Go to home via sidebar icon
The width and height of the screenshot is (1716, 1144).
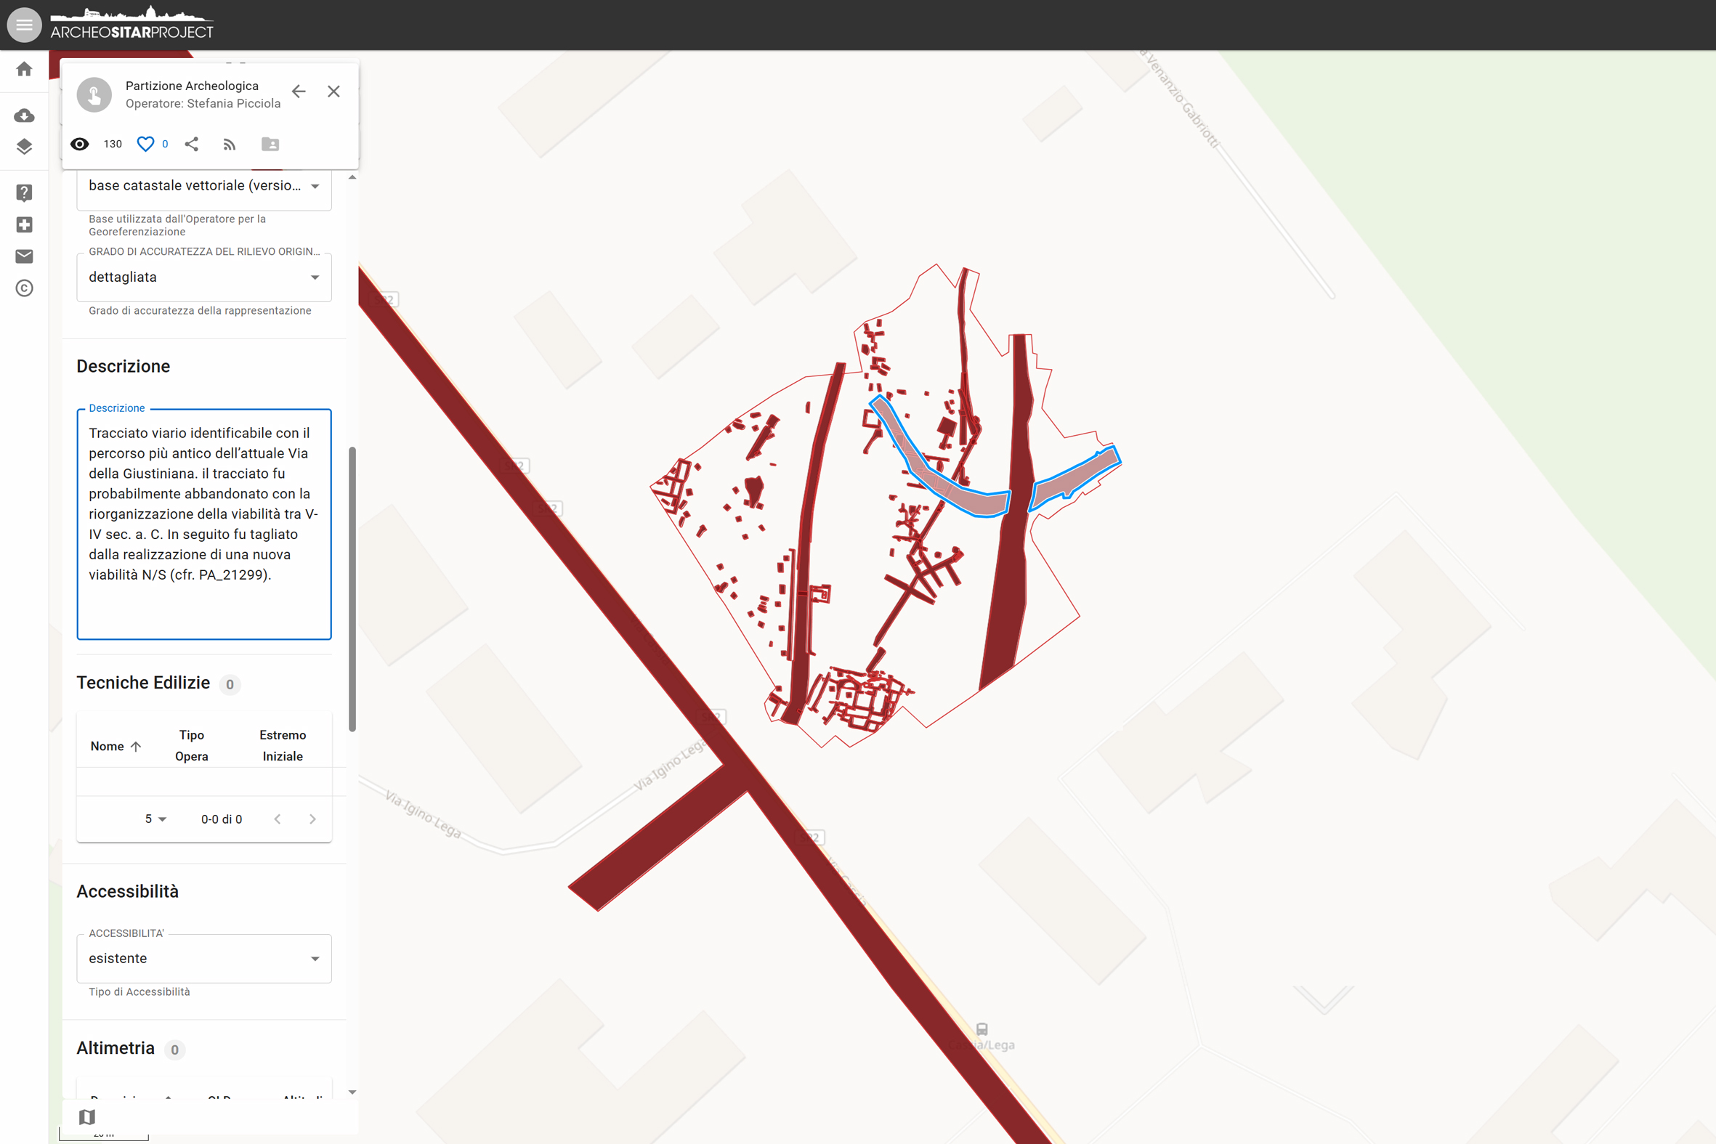tap(24, 69)
